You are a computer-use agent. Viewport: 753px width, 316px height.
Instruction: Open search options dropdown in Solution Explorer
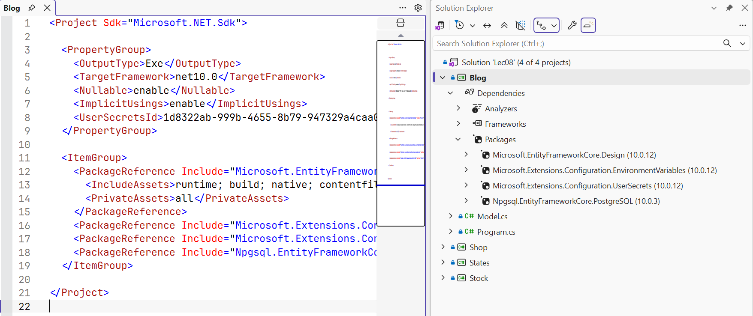(743, 44)
